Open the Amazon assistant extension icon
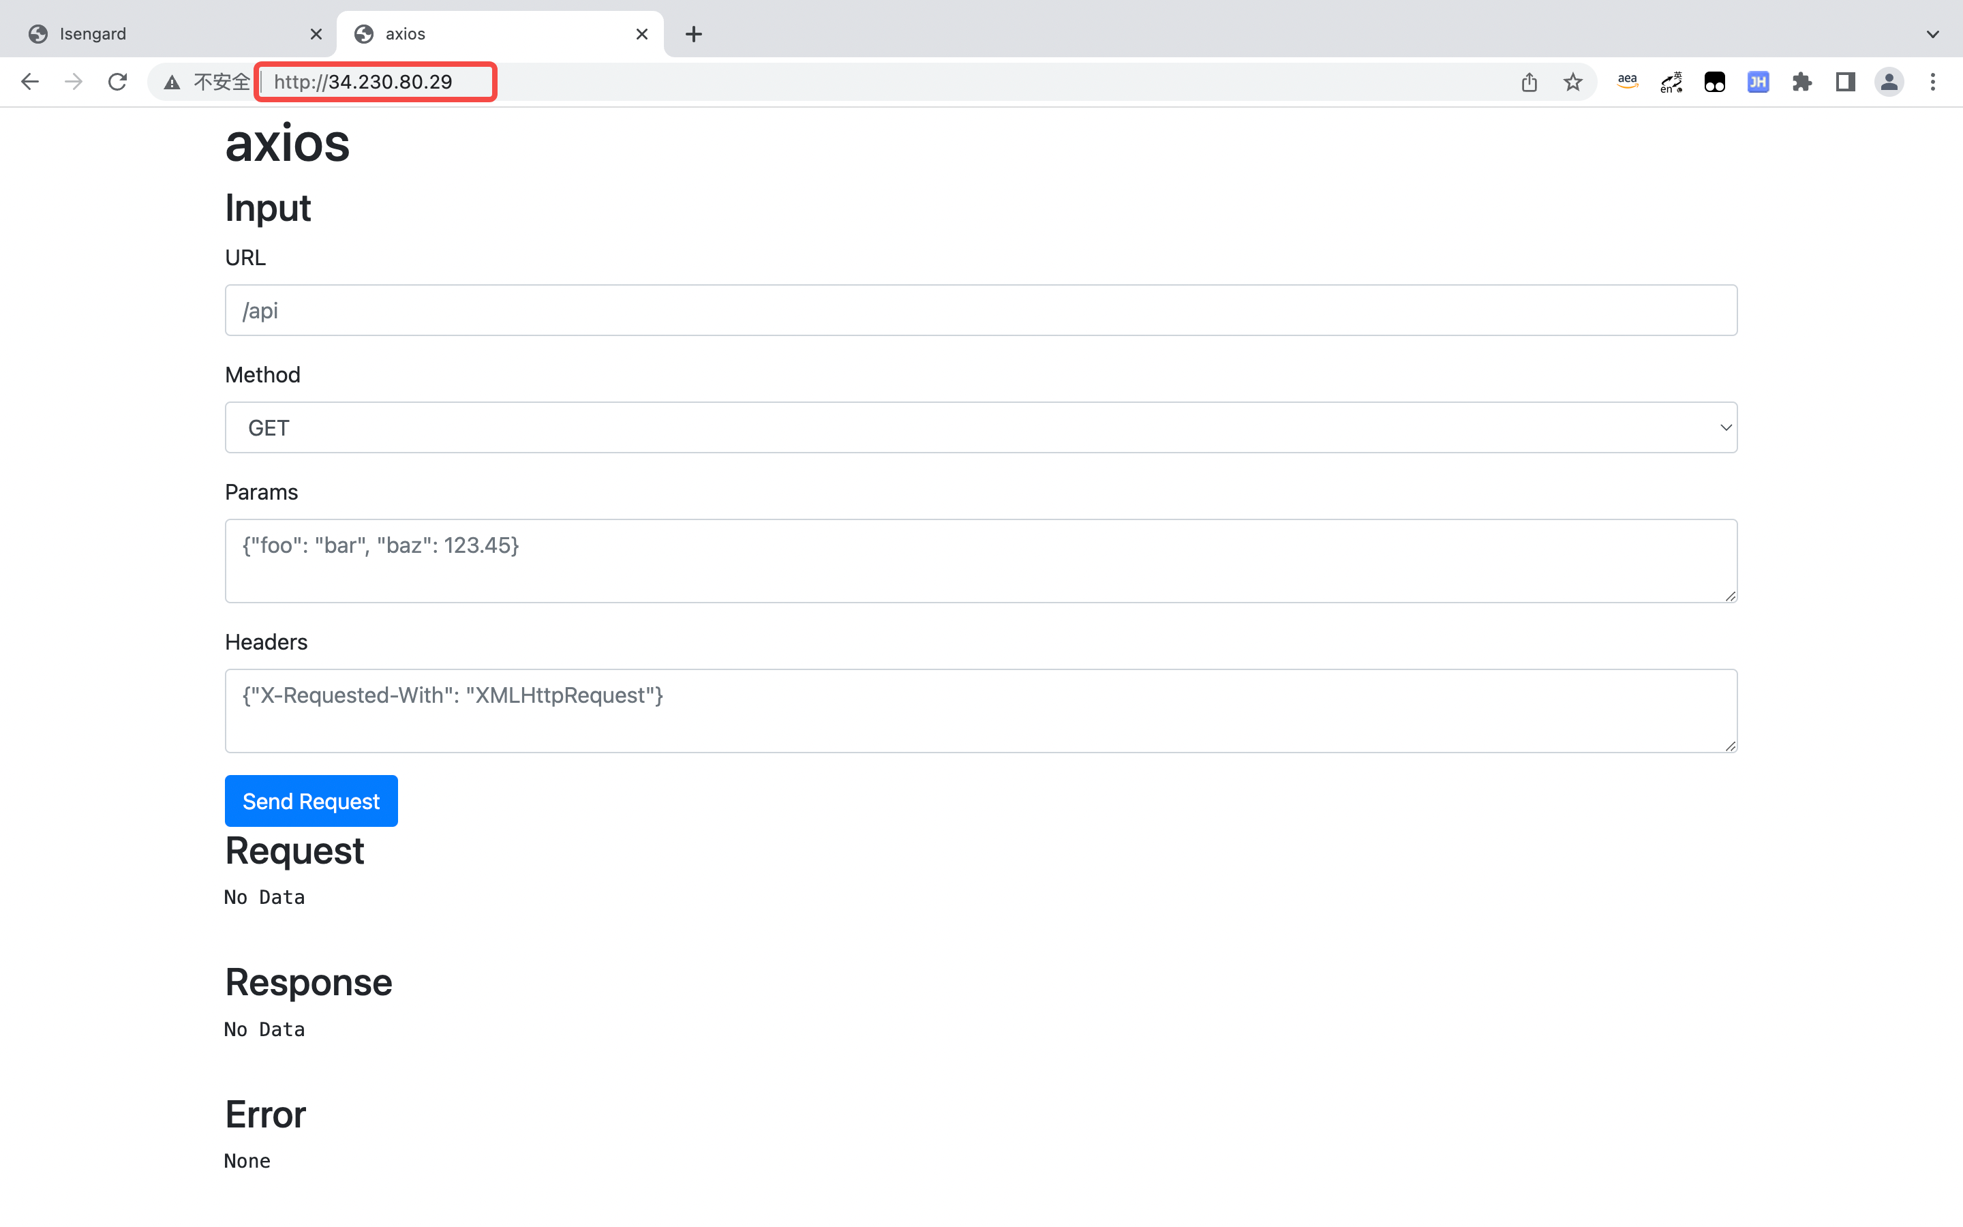1963x1227 pixels. tap(1627, 82)
